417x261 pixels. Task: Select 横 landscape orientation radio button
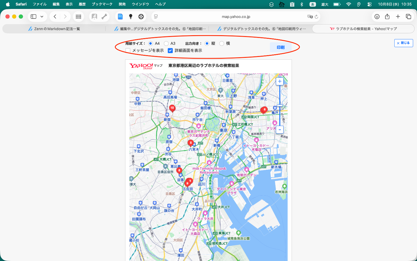point(222,44)
